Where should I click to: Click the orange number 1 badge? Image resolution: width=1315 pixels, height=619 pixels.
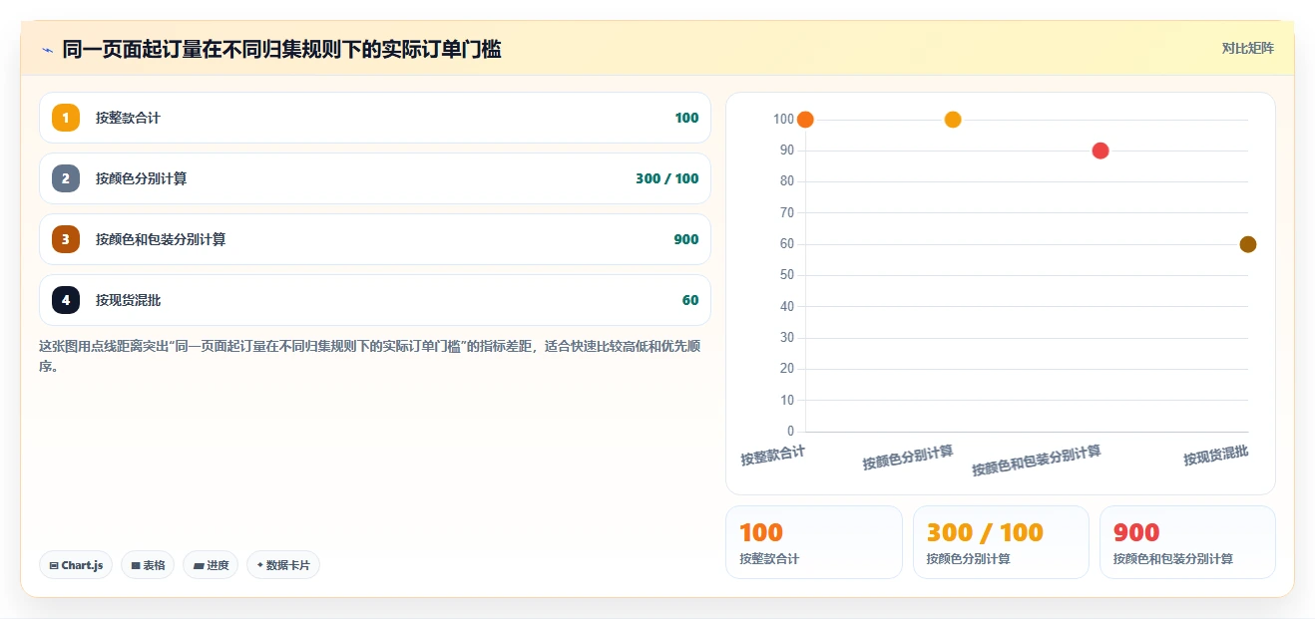[x=66, y=118]
